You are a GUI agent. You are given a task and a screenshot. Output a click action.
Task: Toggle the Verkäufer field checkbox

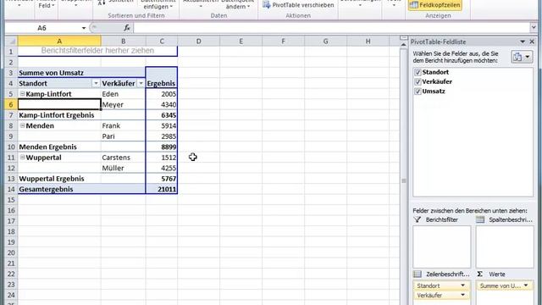coord(418,82)
